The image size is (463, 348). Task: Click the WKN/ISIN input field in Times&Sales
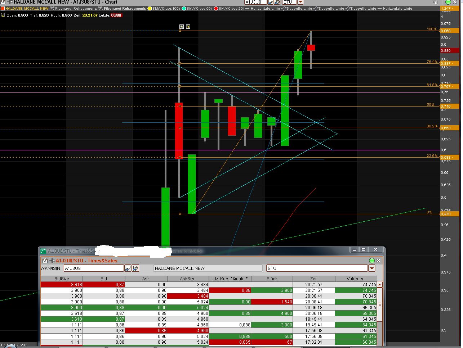tap(94, 268)
